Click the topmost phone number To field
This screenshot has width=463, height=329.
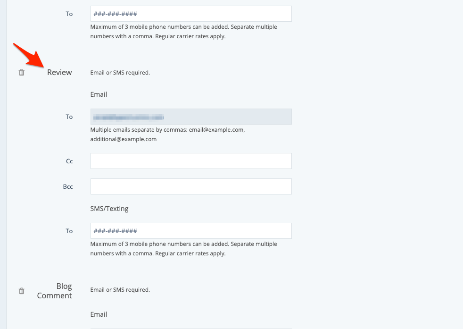coord(190,14)
